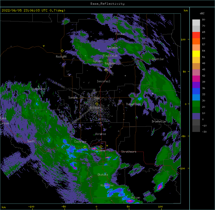Select the Okotoks label
215x210 pixels.
[x=103, y=175]
